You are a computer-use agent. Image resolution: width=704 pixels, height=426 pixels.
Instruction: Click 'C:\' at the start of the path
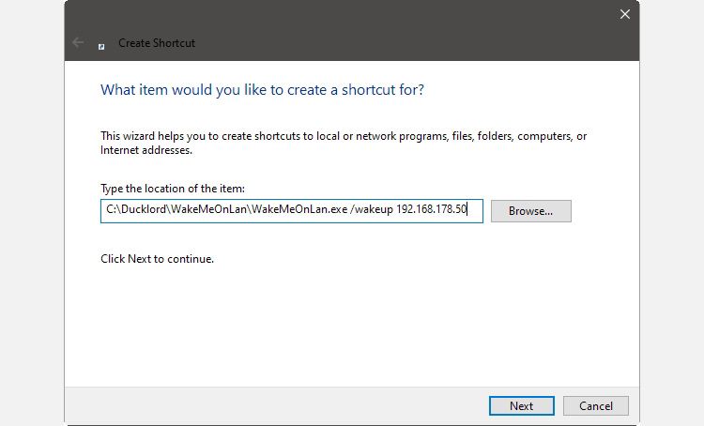[x=110, y=211]
